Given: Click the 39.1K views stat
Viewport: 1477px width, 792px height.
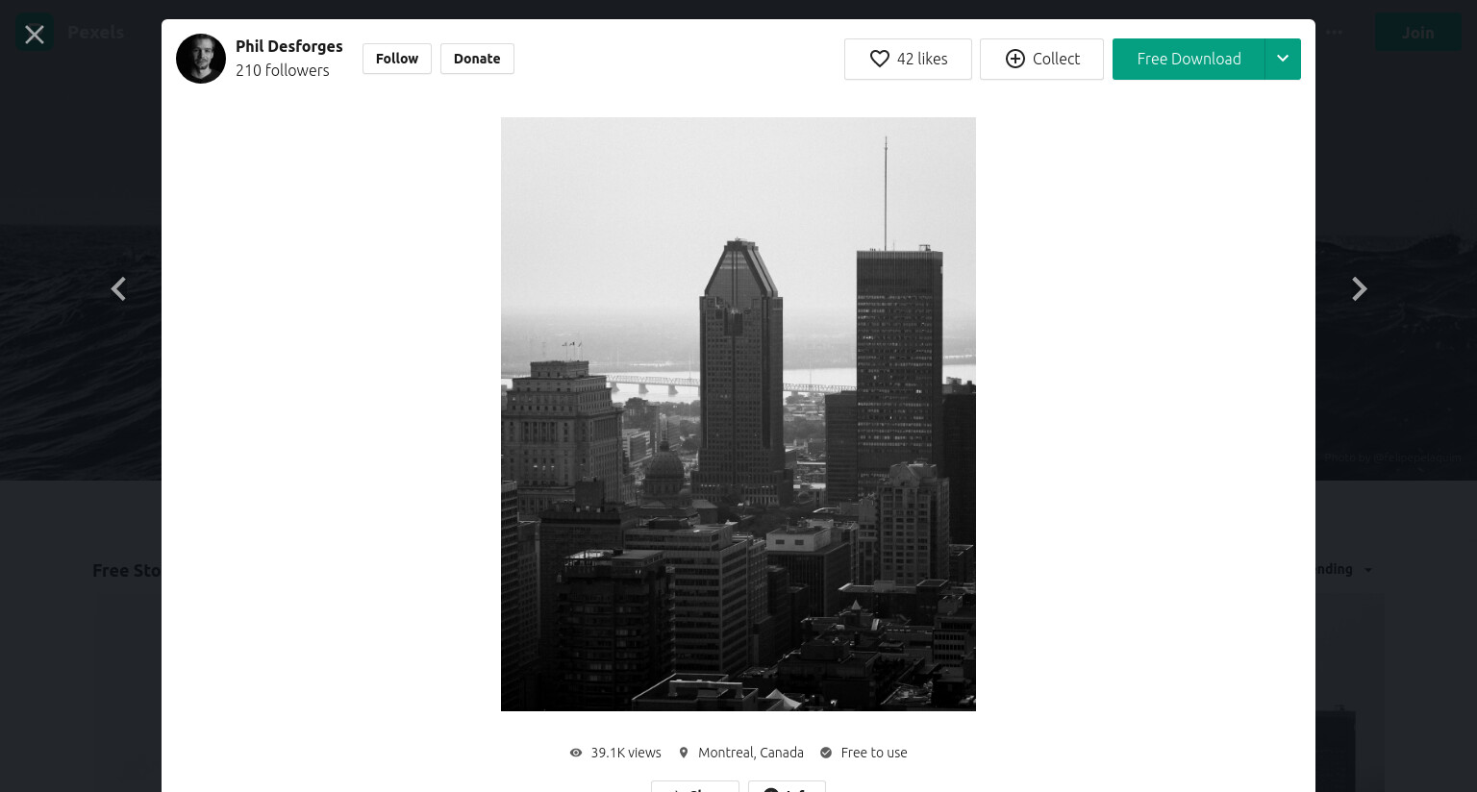Looking at the screenshot, I should (x=615, y=753).
